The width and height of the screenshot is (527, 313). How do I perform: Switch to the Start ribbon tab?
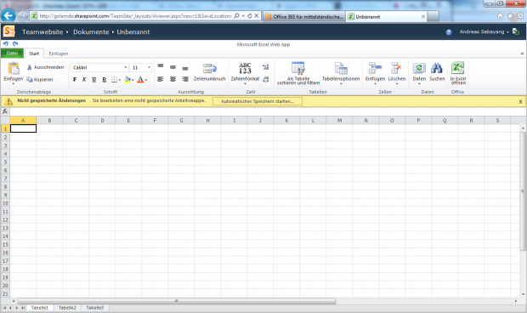(x=34, y=54)
